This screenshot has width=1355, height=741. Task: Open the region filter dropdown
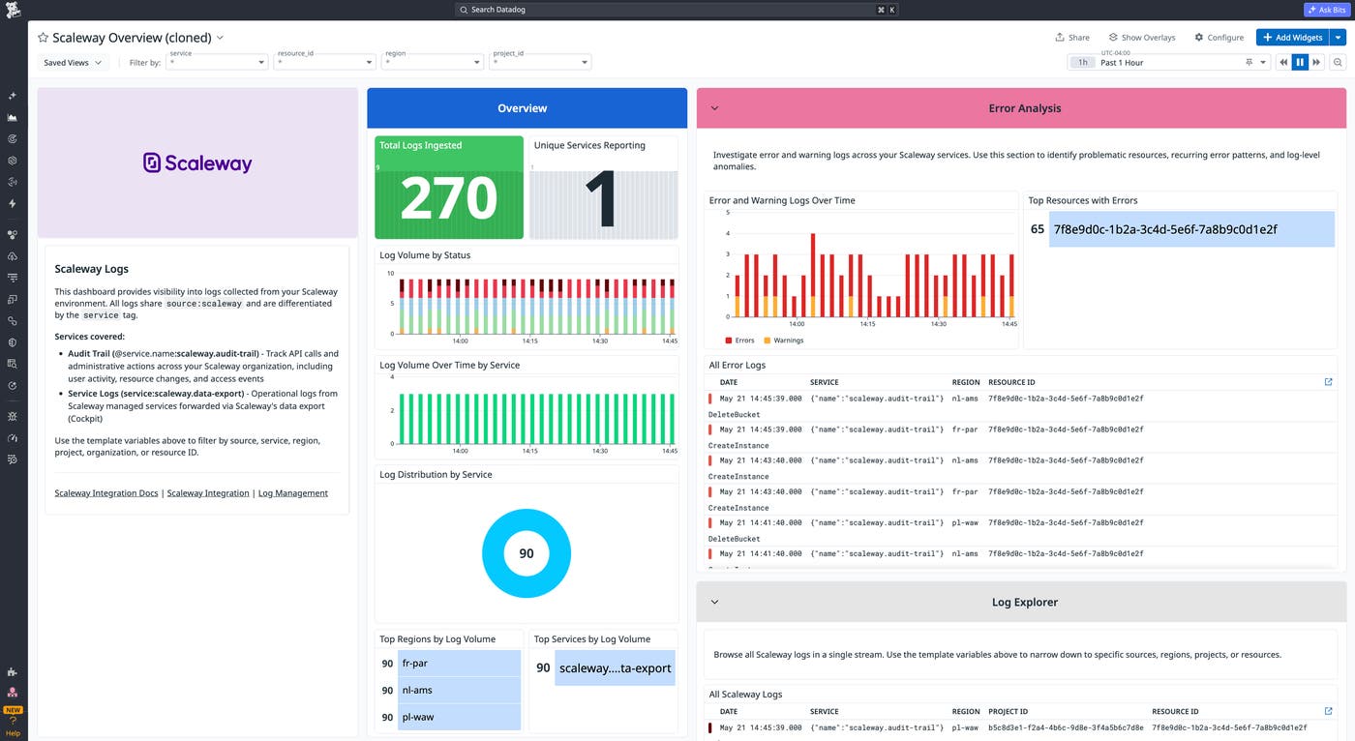[x=433, y=62]
